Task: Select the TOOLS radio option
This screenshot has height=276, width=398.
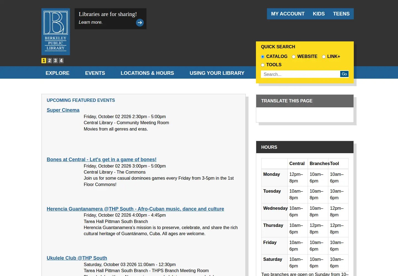Action: click(x=263, y=65)
